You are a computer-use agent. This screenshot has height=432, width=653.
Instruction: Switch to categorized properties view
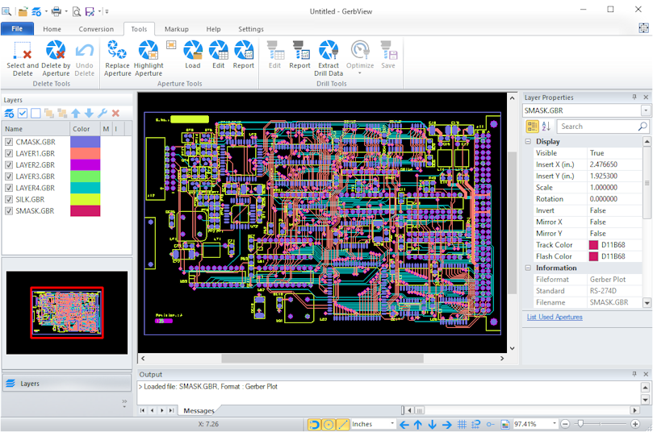pos(532,126)
